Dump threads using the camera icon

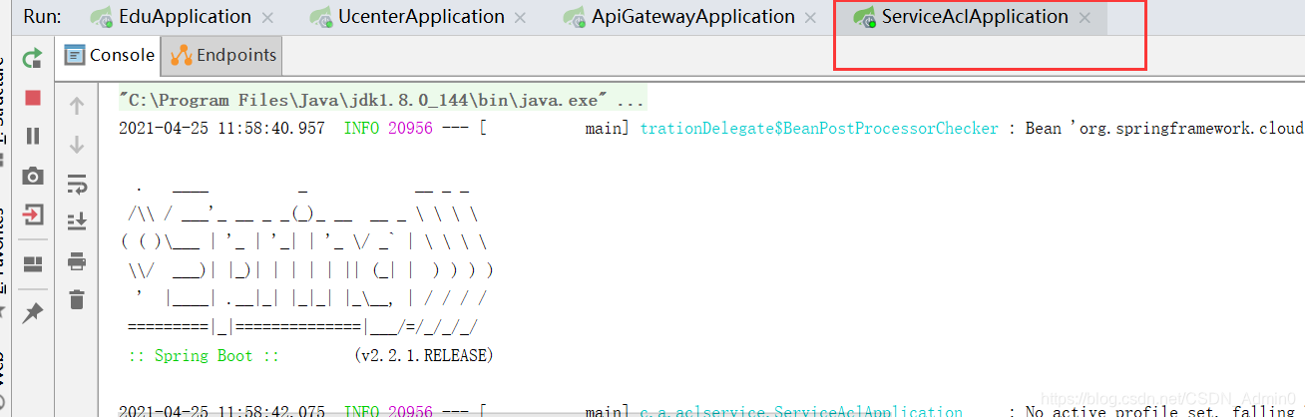click(33, 176)
